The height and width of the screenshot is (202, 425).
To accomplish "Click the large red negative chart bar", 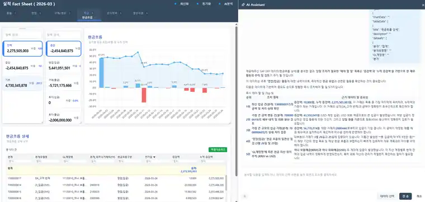I will pyautogui.click(x=144, y=95).
